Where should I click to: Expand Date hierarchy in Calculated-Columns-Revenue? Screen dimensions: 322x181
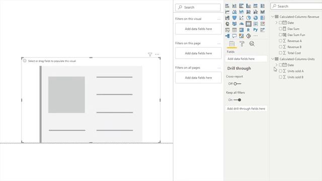point(276,23)
